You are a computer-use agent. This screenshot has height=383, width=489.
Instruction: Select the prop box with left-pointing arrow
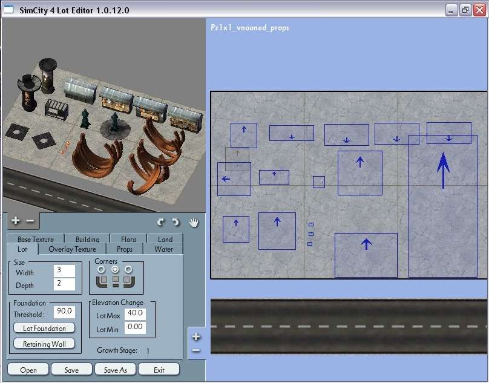click(x=234, y=179)
